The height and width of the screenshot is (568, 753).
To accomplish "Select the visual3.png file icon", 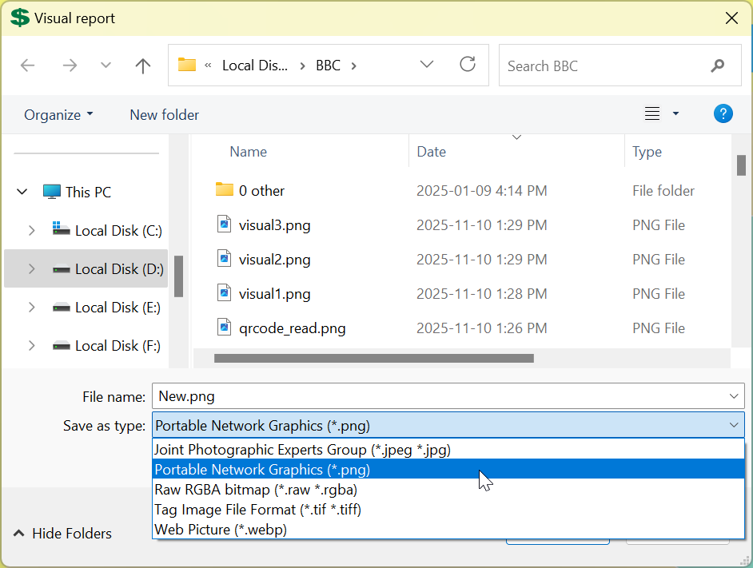I will (225, 224).
